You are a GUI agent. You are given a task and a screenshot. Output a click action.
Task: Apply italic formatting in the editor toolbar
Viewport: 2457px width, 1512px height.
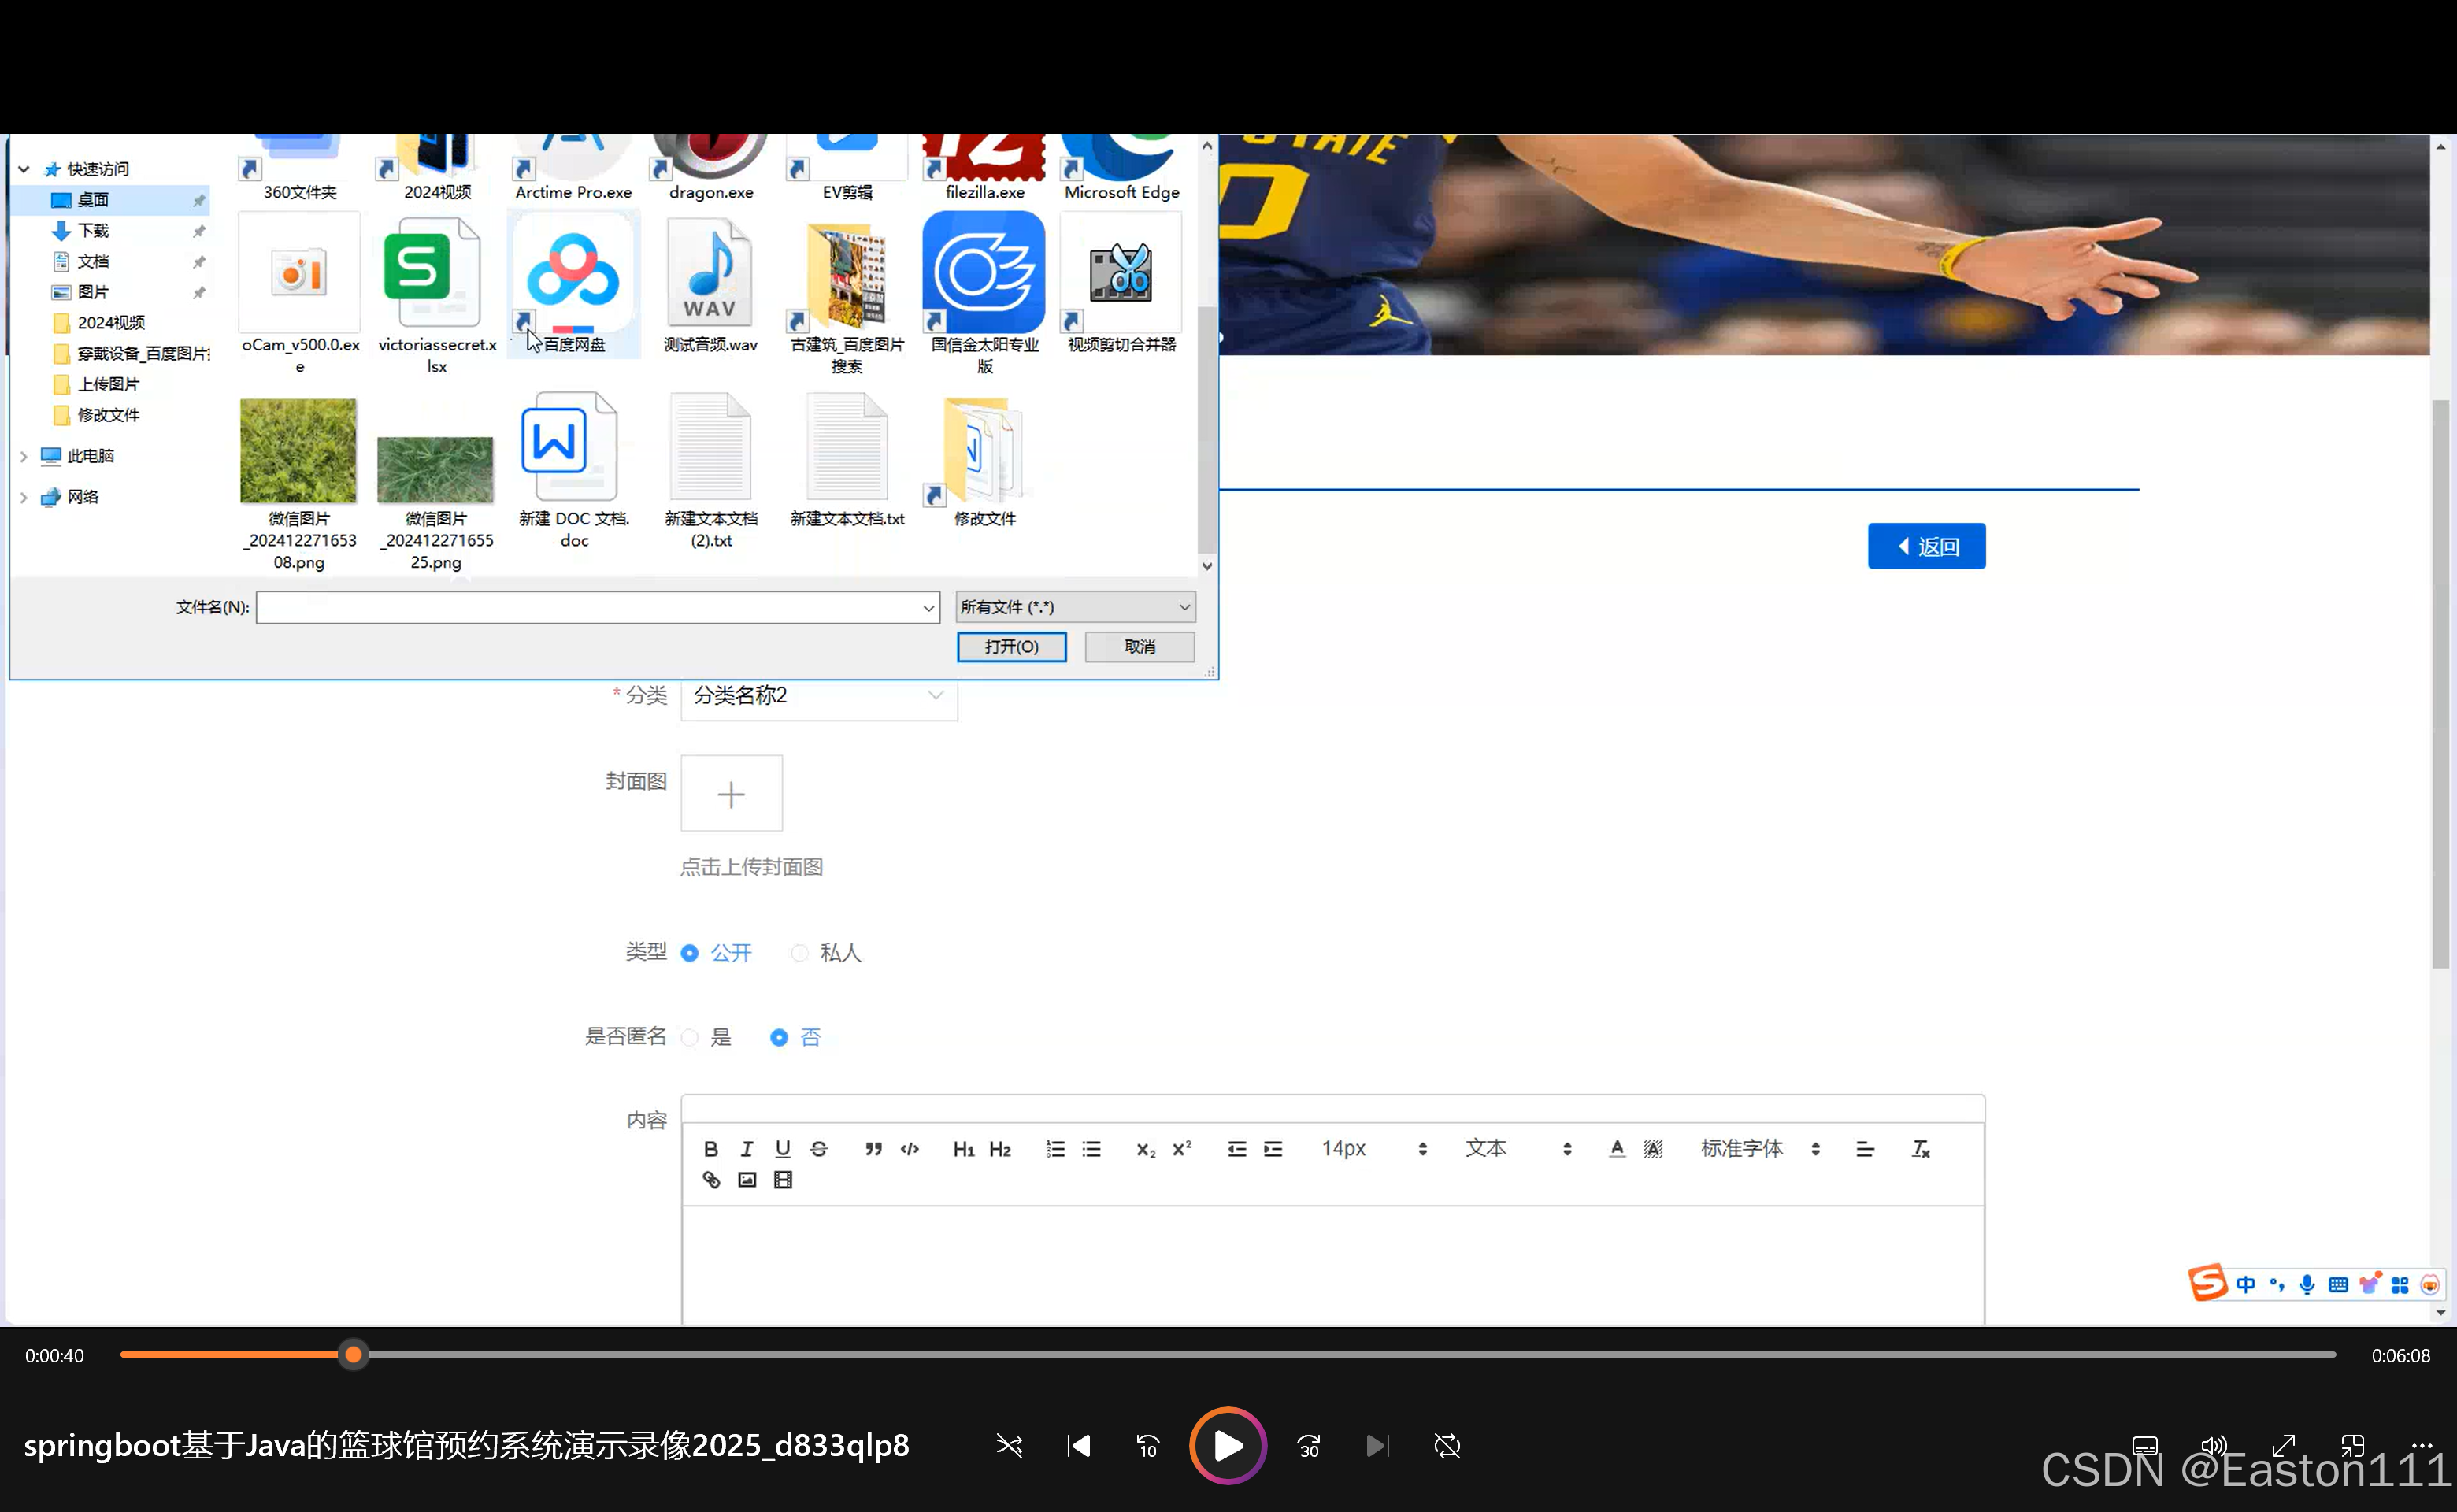click(x=746, y=1148)
